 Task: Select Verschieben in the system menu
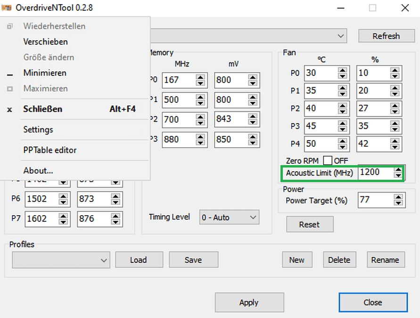(x=45, y=42)
